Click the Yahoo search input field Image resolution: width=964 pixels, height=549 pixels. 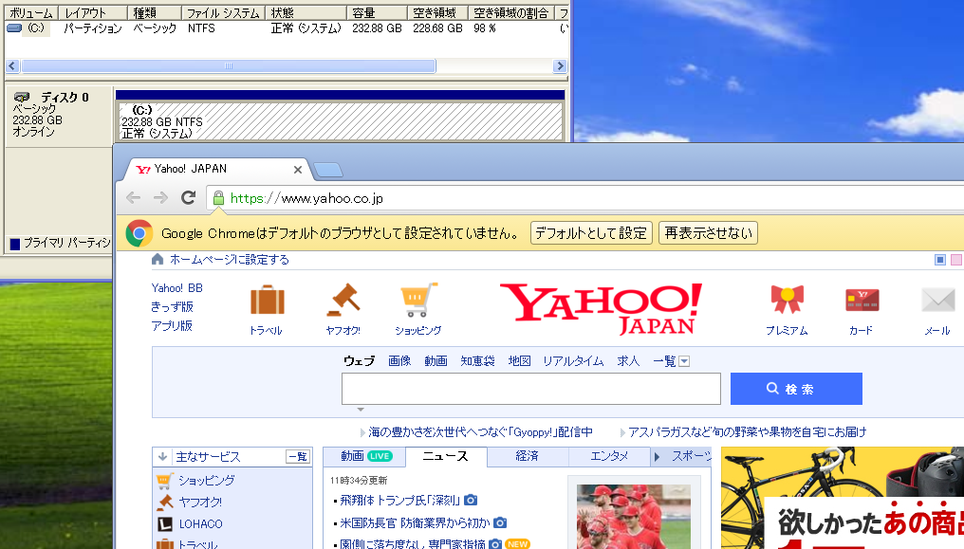(x=531, y=389)
